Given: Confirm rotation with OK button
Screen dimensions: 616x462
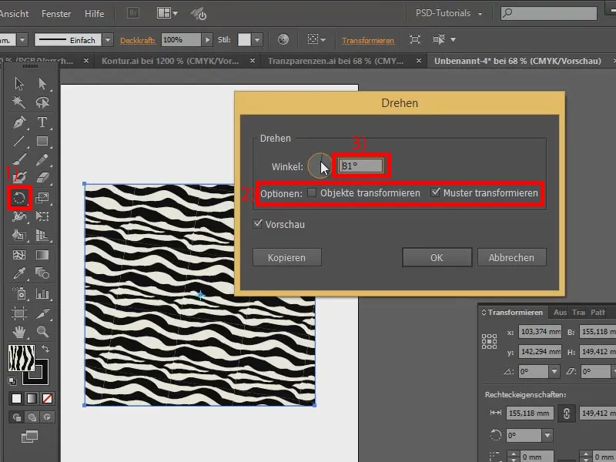Looking at the screenshot, I should click(437, 257).
